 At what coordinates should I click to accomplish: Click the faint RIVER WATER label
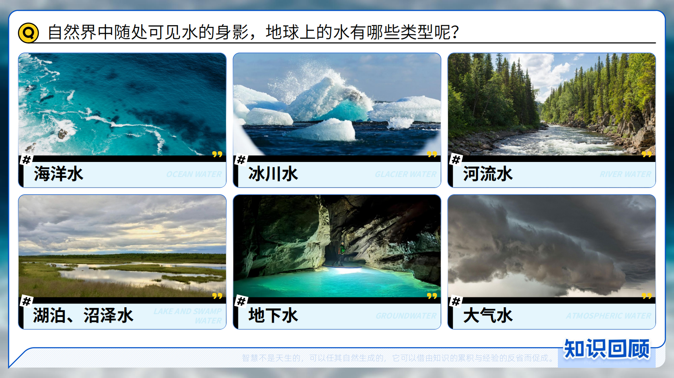click(x=626, y=174)
